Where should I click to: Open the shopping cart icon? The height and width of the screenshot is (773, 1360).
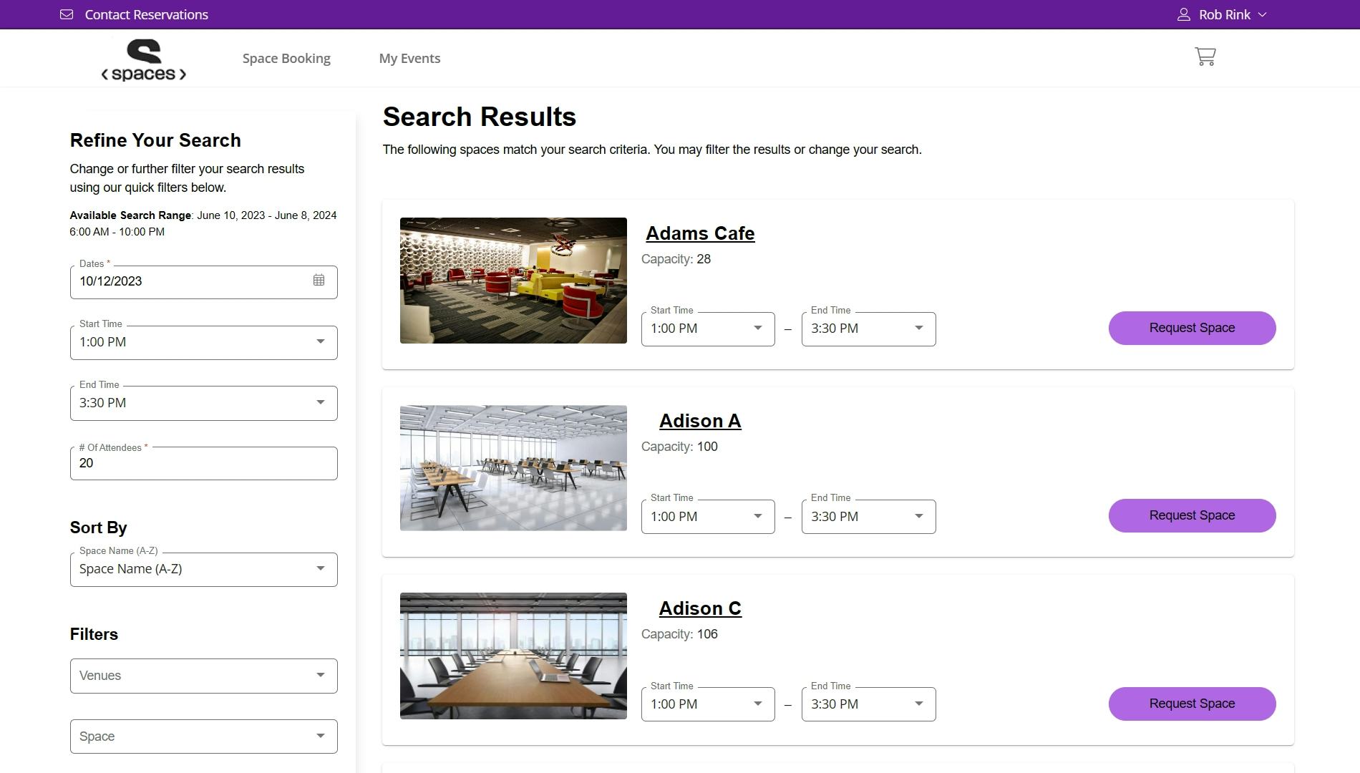(x=1205, y=57)
